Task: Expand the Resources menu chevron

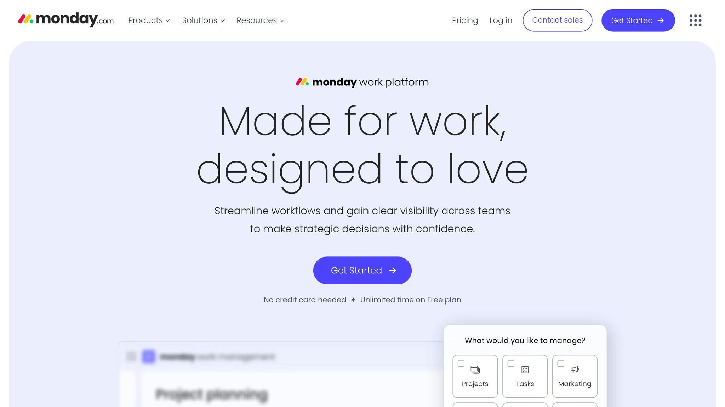Action: tap(282, 21)
